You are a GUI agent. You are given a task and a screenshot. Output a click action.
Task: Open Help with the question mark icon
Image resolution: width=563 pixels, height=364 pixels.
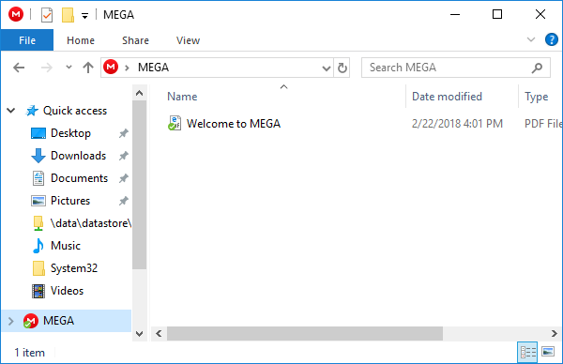pos(551,39)
